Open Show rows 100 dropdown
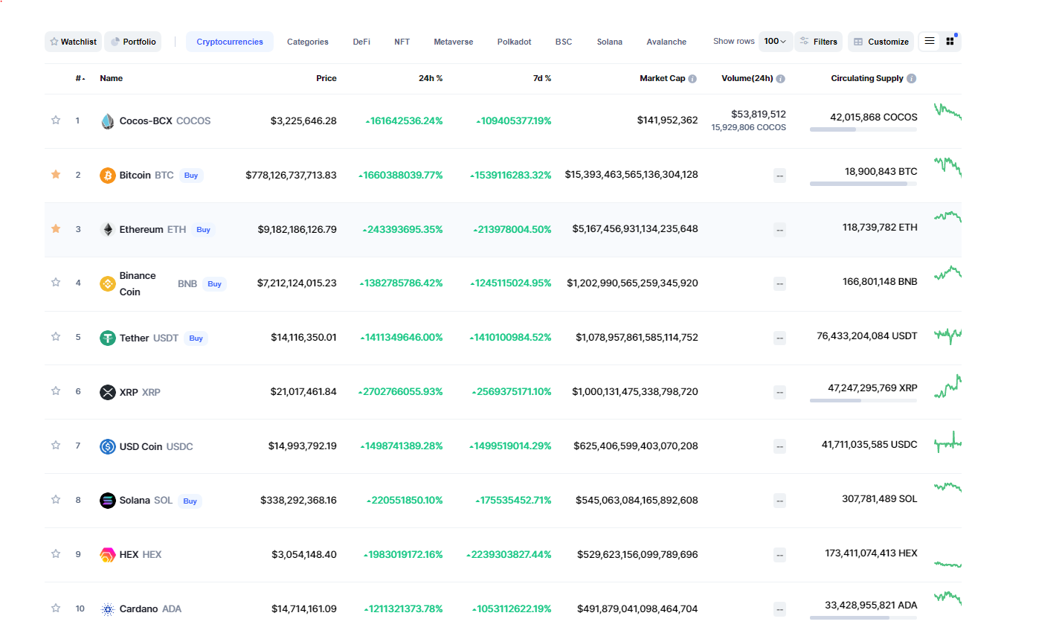 (x=775, y=42)
